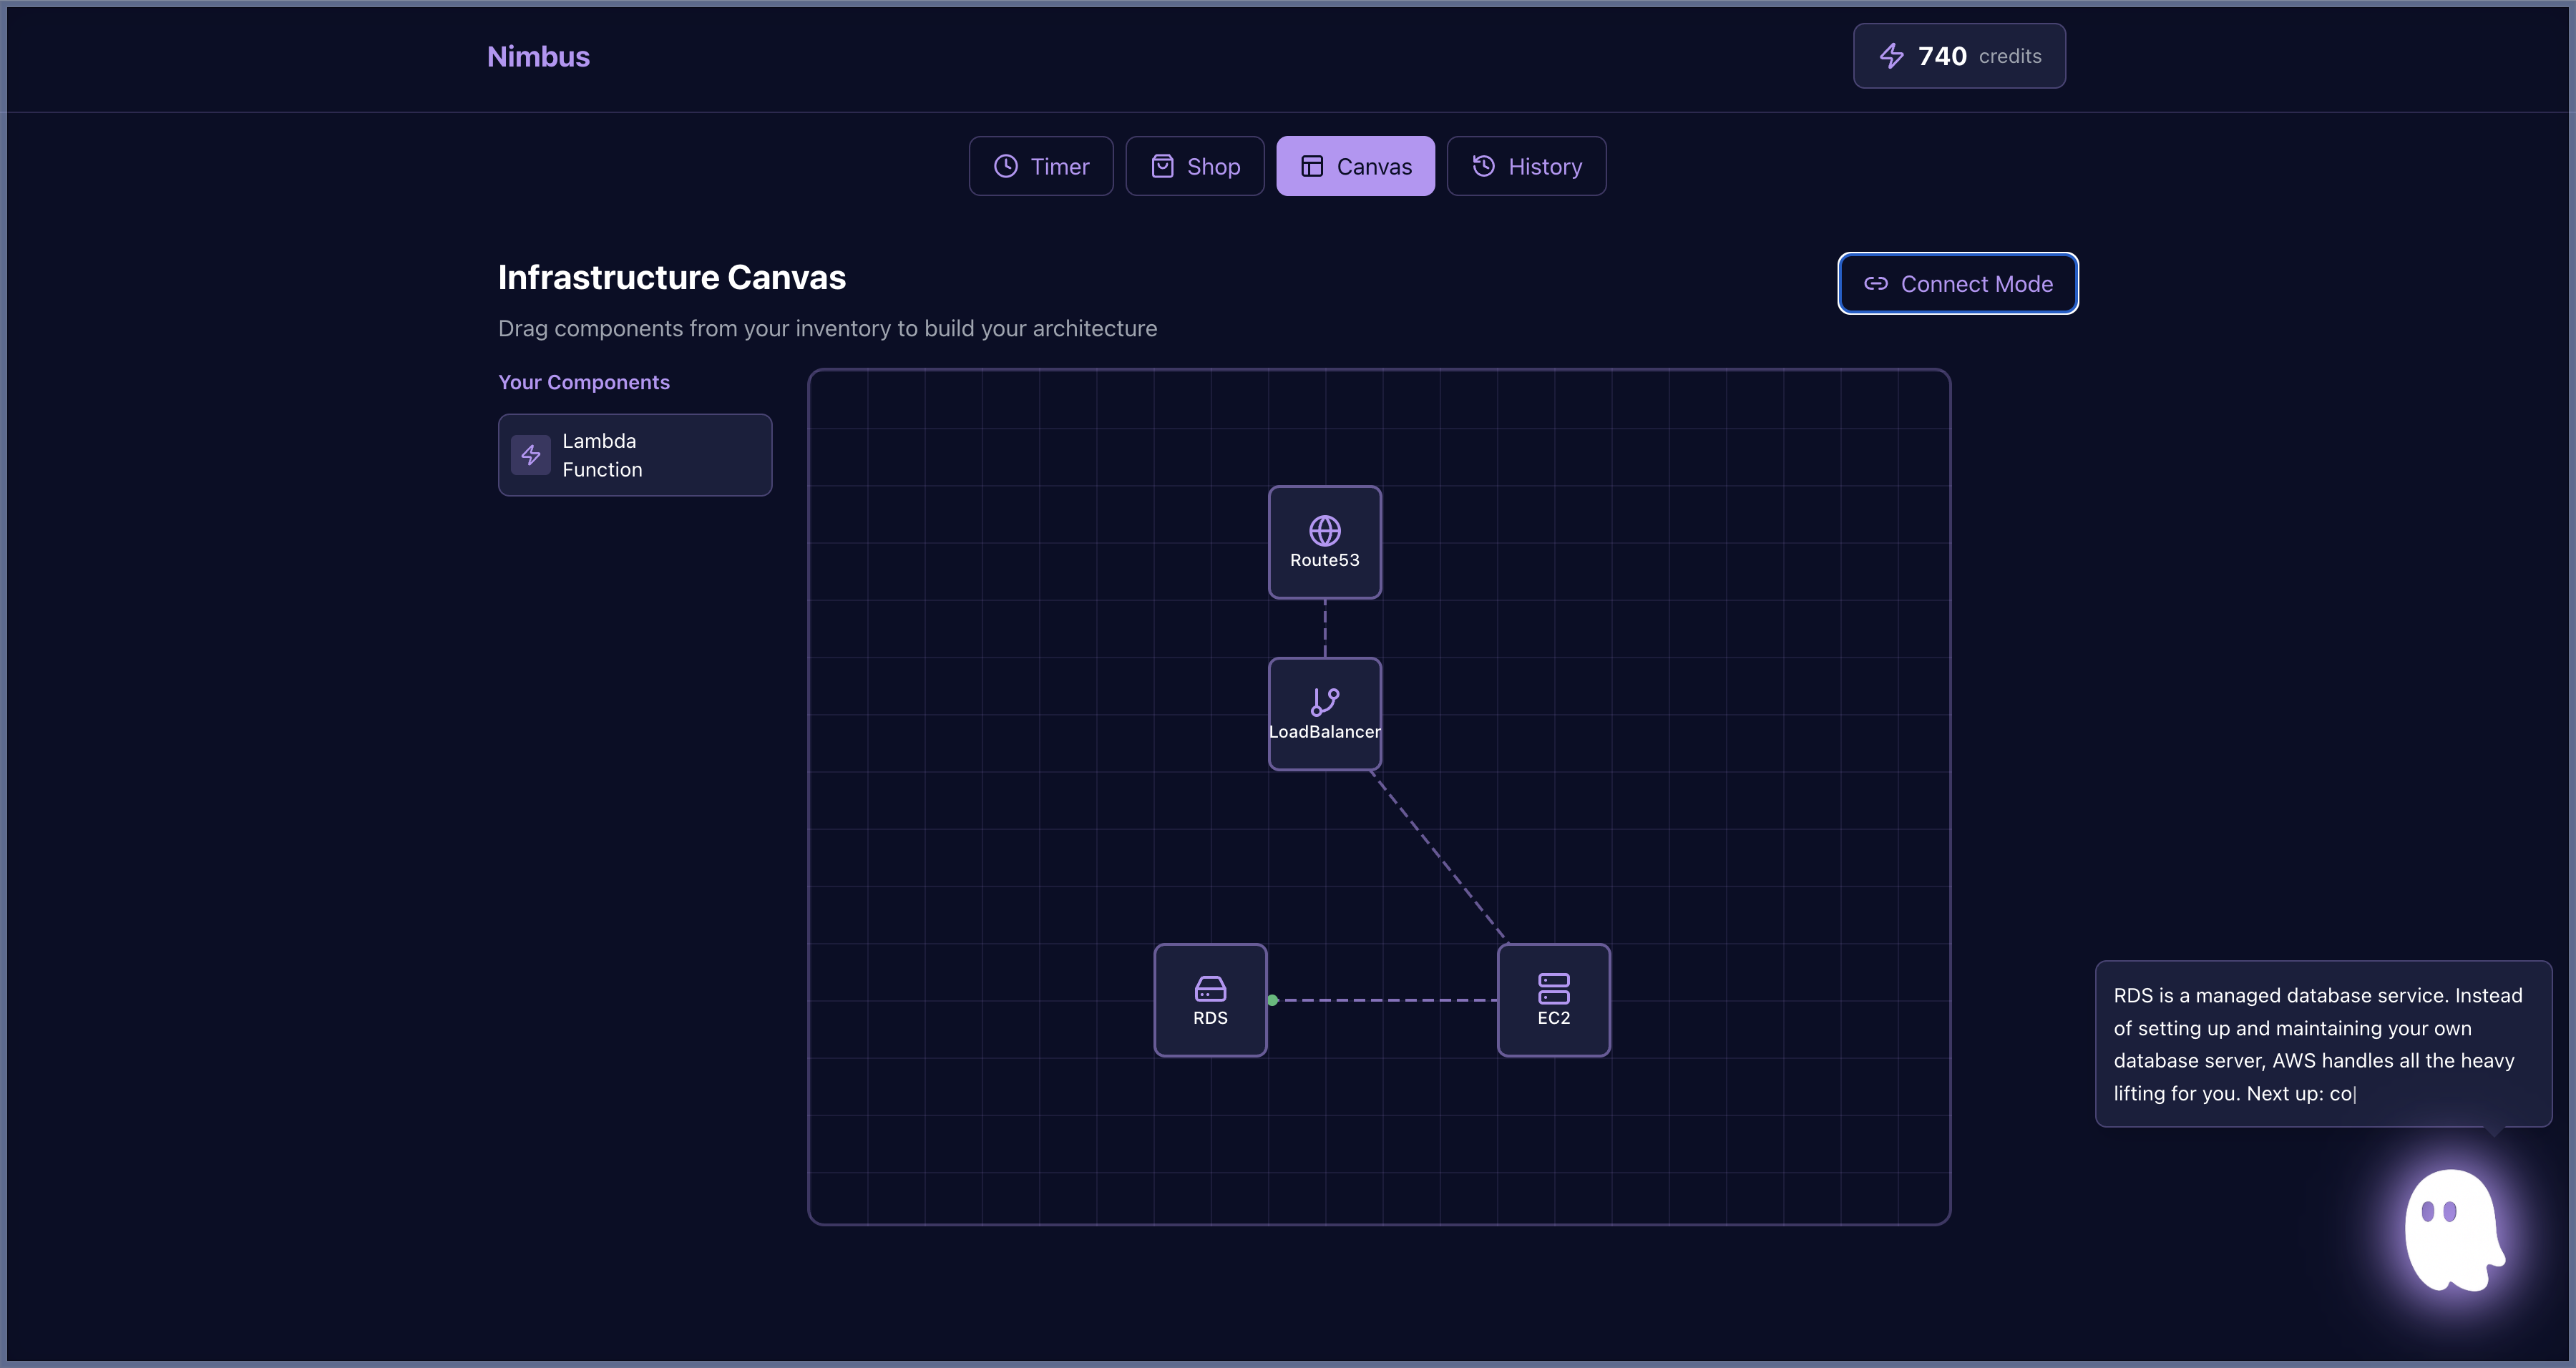Select Lambda Function component in inventory
Screen dimensions: 2576x1368
point(635,455)
